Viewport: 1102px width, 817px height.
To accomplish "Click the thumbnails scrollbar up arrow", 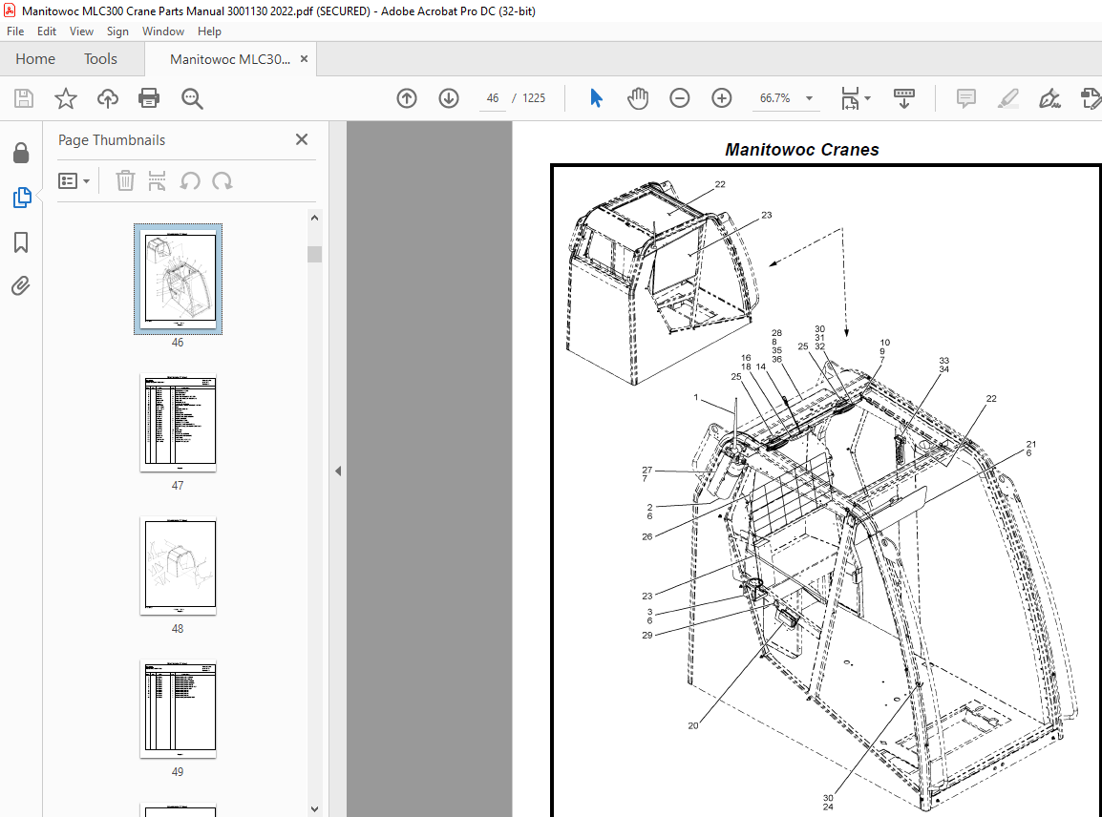I will point(315,218).
